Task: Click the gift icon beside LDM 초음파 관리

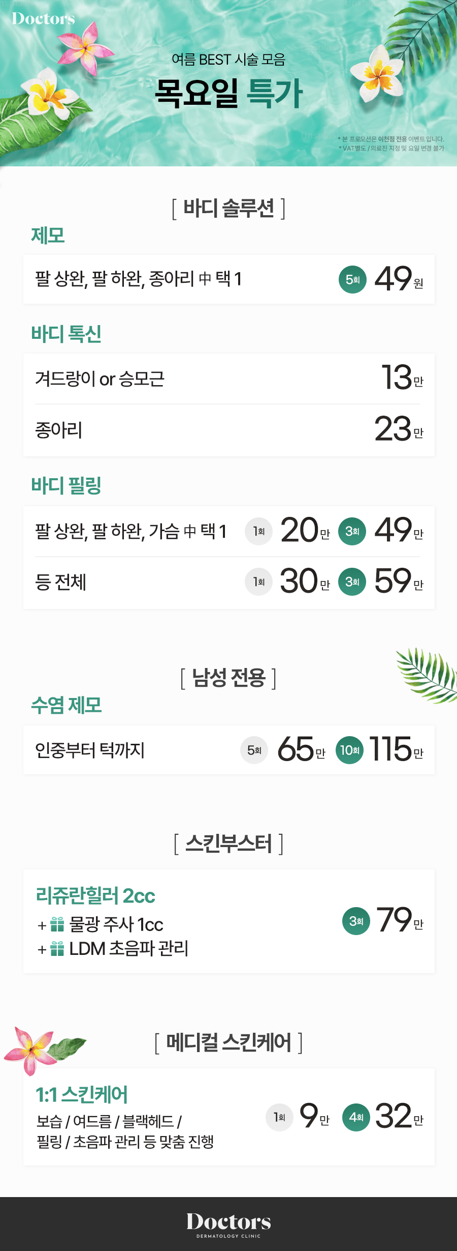Action: coord(57,948)
